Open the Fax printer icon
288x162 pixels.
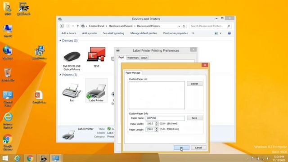[72, 92]
